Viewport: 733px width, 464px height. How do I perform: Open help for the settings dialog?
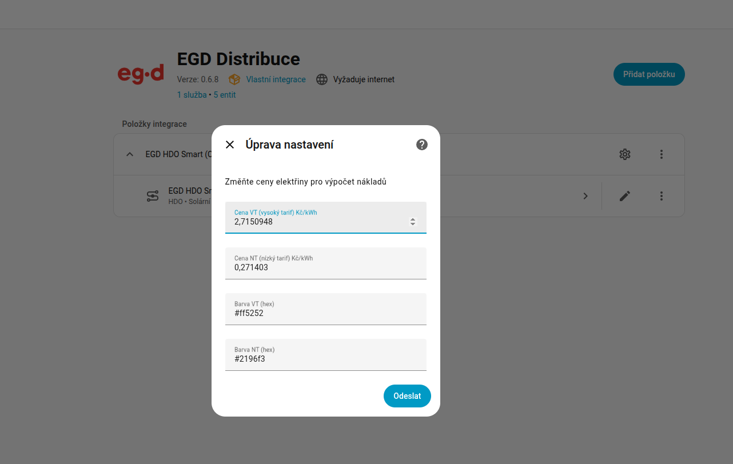422,145
